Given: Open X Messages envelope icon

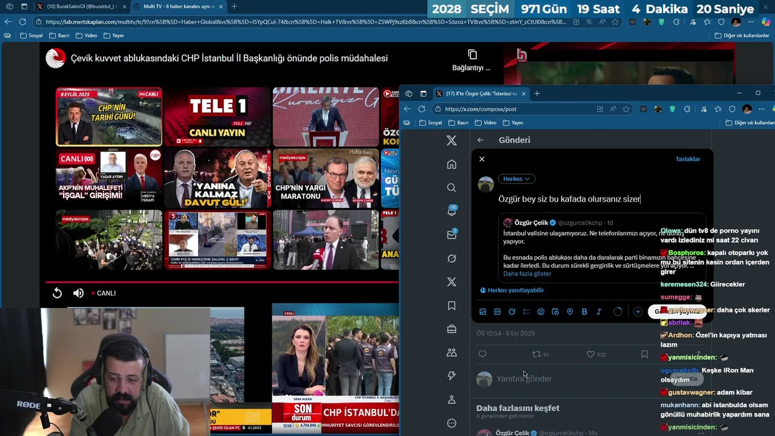Looking at the screenshot, I should (452, 235).
